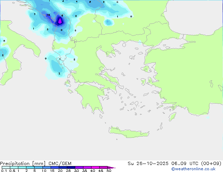Click the 'Su 26-10-2025' date text
This screenshot has height=172, width=223.
pos(148,164)
